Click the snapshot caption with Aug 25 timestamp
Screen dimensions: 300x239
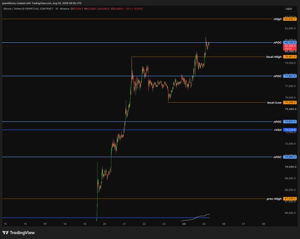point(42,3)
